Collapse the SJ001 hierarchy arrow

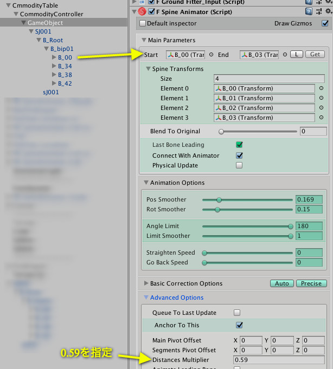31,31
